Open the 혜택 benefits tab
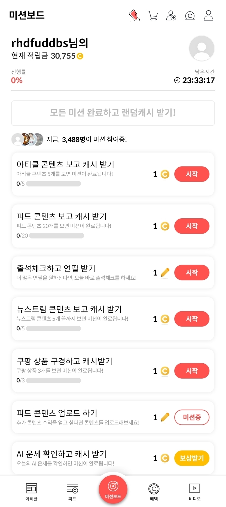 [154, 491]
